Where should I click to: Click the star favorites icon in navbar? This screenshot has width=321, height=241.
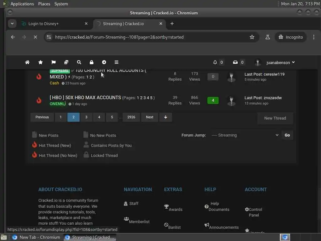40,62
